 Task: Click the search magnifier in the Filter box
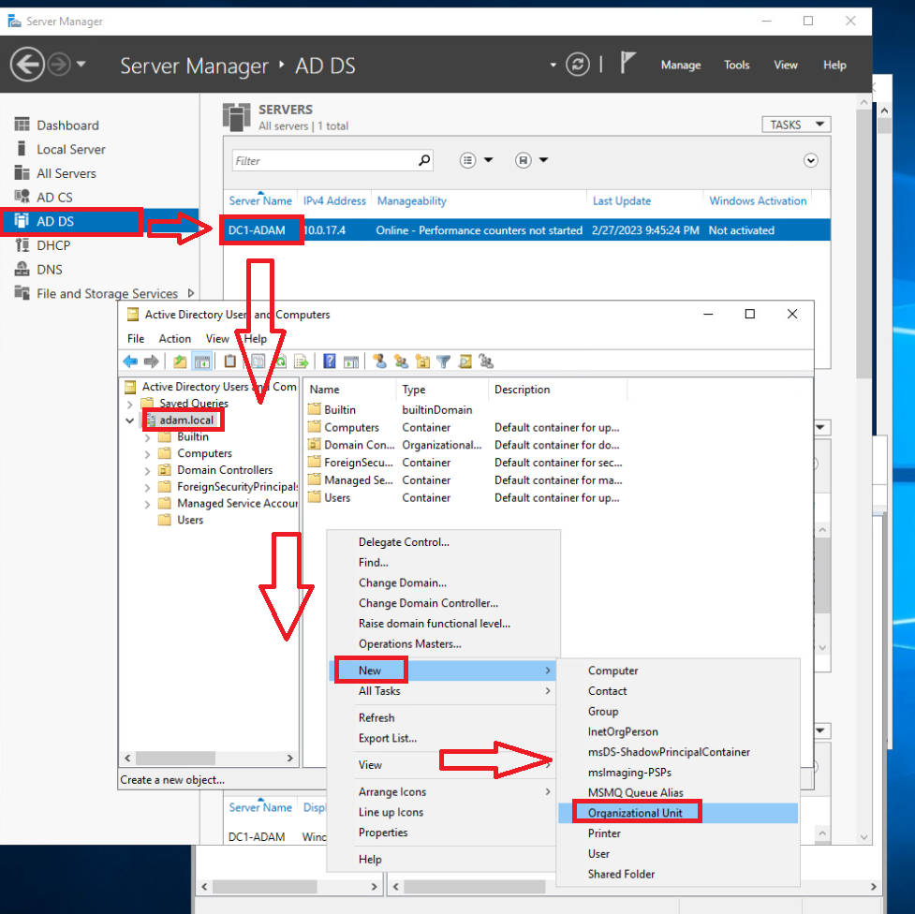424,160
